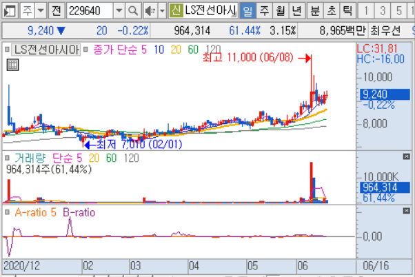Click the LS전선아시아 chart title label

tap(46, 50)
